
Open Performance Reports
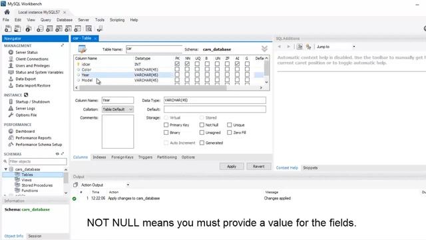33,138
